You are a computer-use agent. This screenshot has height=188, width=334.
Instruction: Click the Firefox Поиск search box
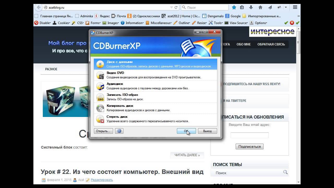[205, 8]
